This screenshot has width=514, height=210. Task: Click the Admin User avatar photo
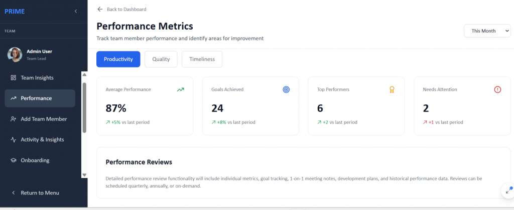[x=15, y=54]
